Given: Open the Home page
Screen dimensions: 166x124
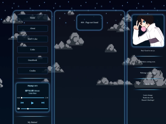Looking at the screenshot, I should point(33,18).
